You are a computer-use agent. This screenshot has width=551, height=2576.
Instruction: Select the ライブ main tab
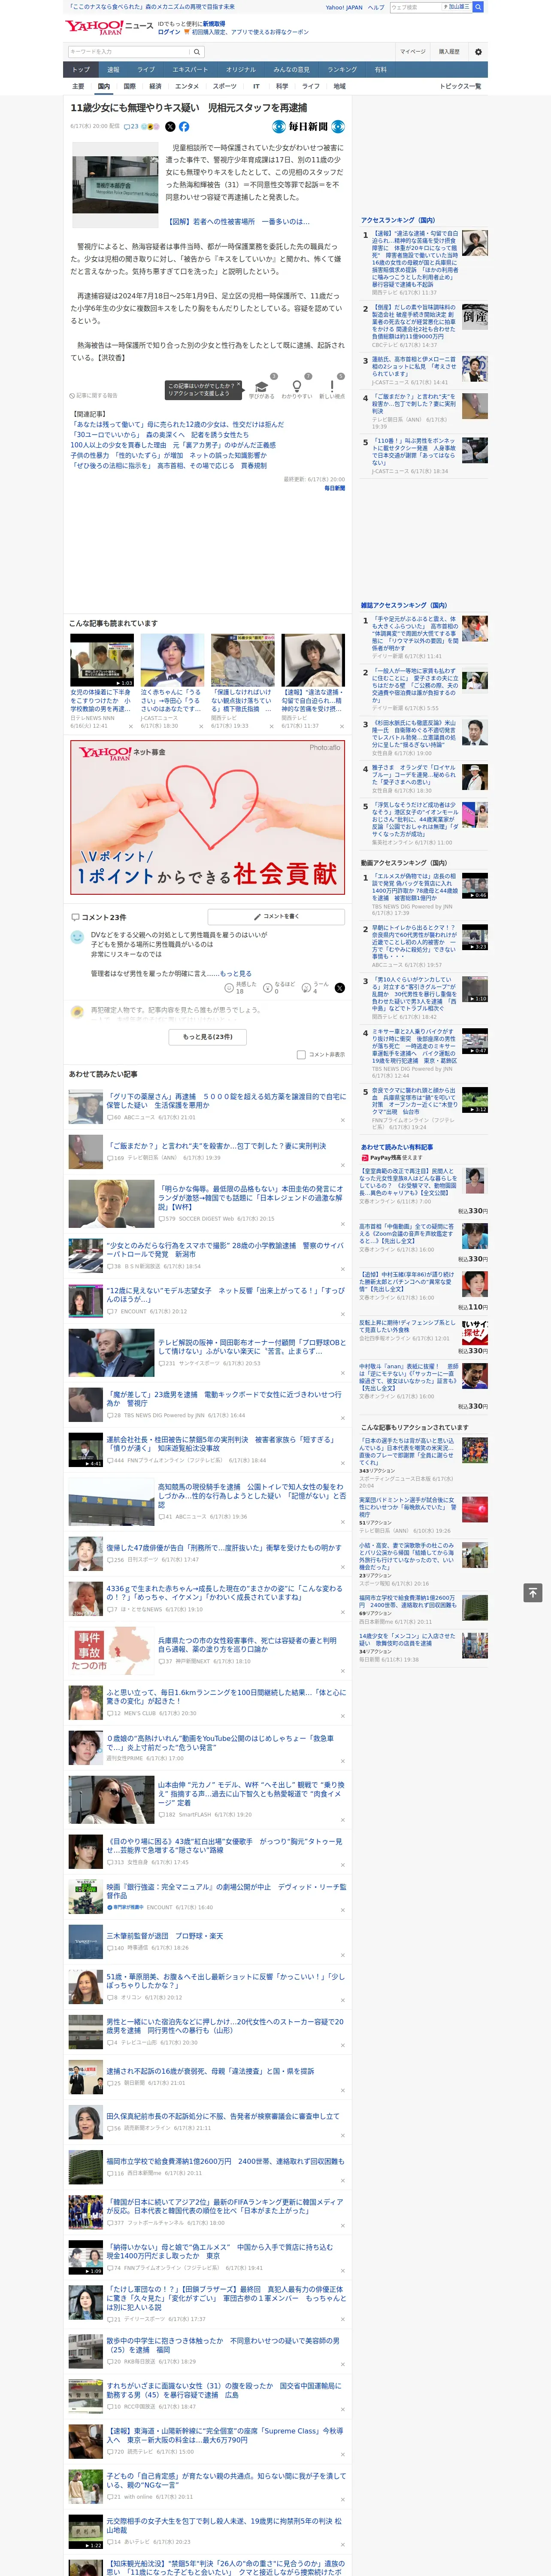pyautogui.click(x=146, y=69)
